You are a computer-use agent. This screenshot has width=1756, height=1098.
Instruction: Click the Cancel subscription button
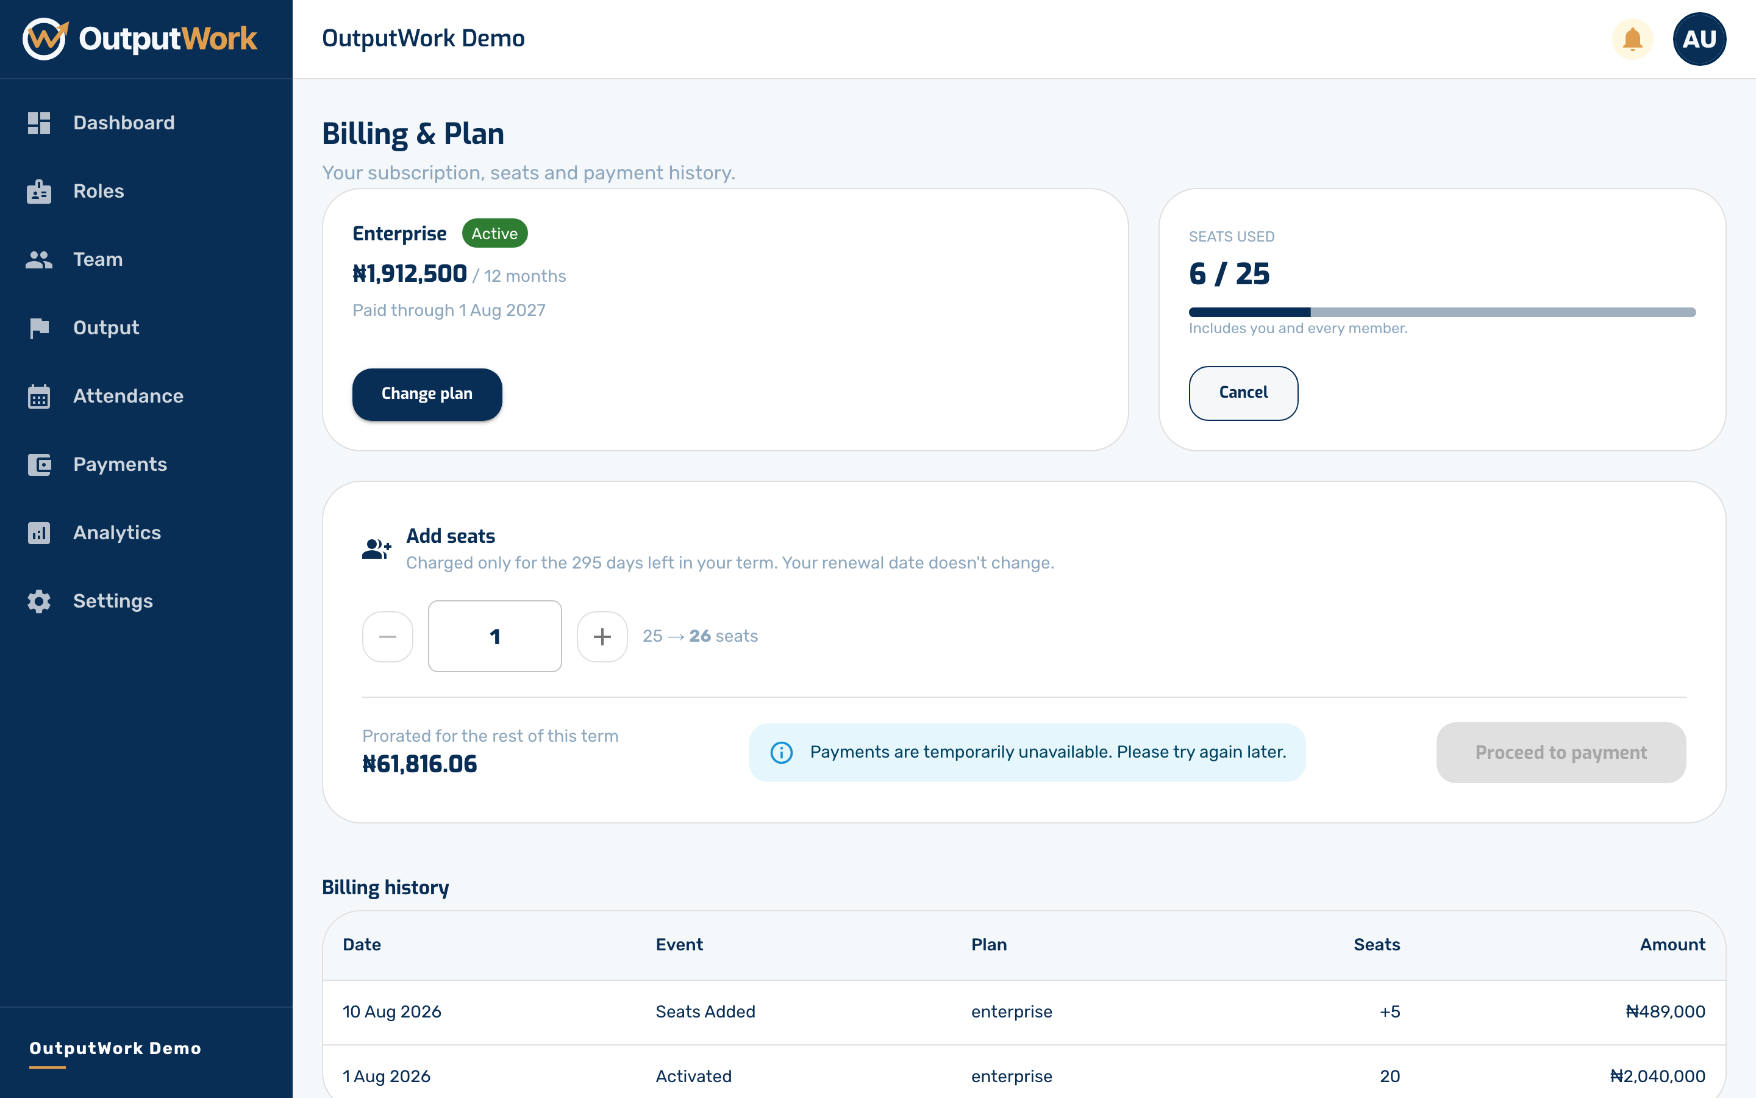(1244, 393)
